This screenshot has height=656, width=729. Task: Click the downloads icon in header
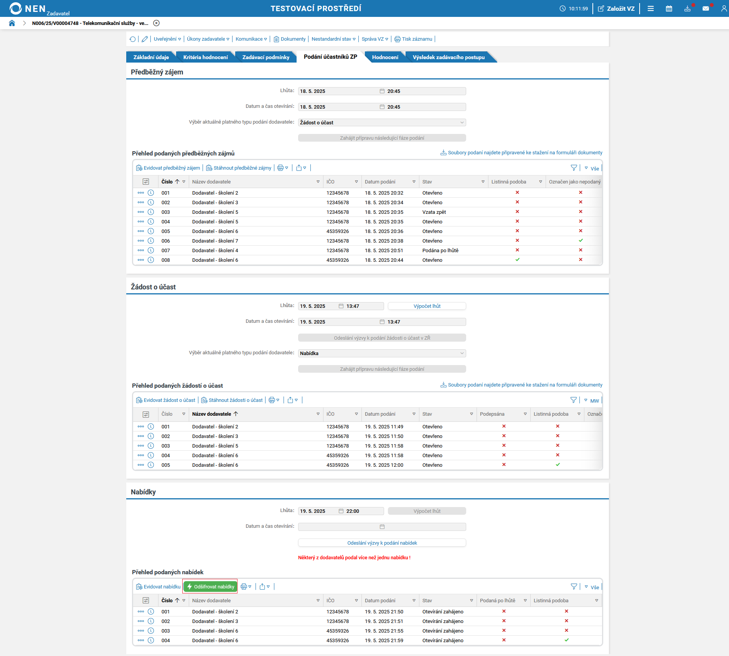pyautogui.click(x=687, y=8)
